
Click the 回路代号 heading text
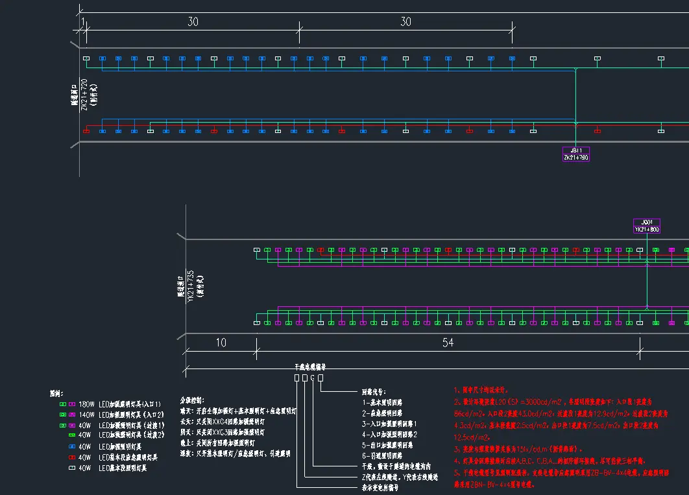click(x=373, y=392)
